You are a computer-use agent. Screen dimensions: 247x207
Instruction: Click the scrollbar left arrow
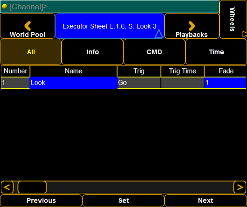click(7, 187)
